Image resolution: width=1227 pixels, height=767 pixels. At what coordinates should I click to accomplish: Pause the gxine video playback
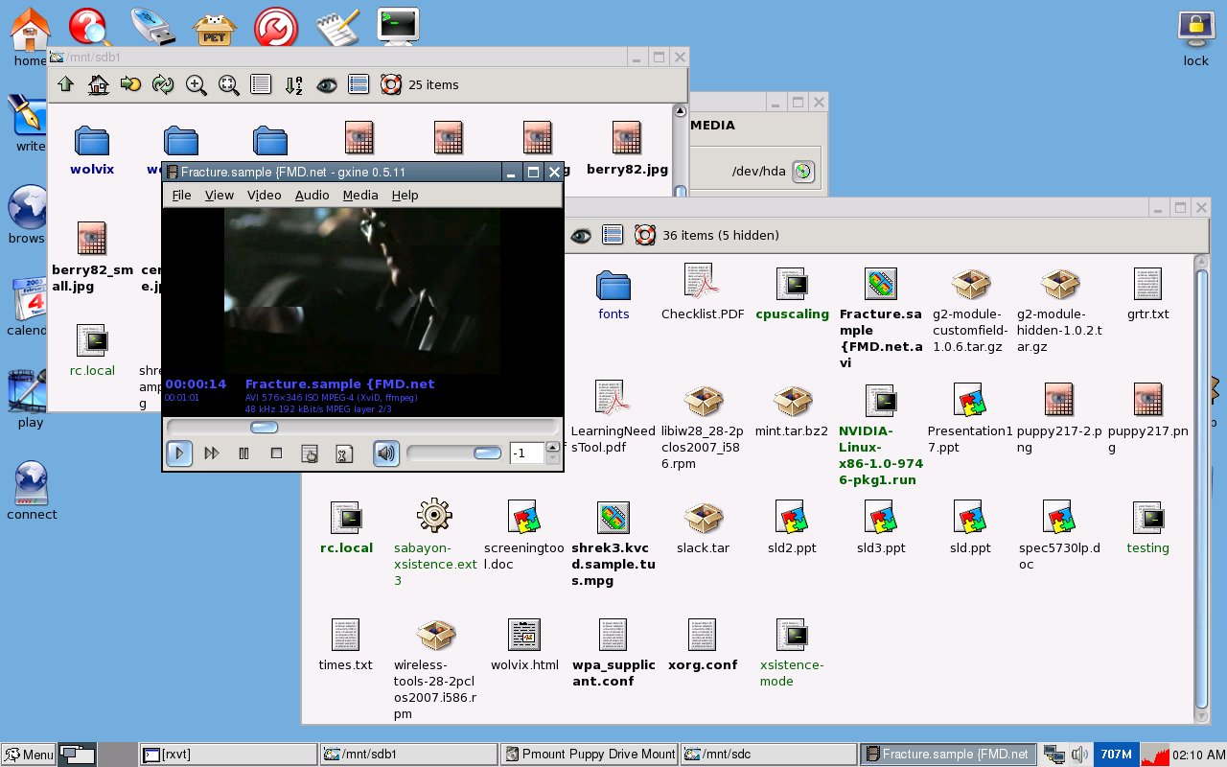(244, 453)
